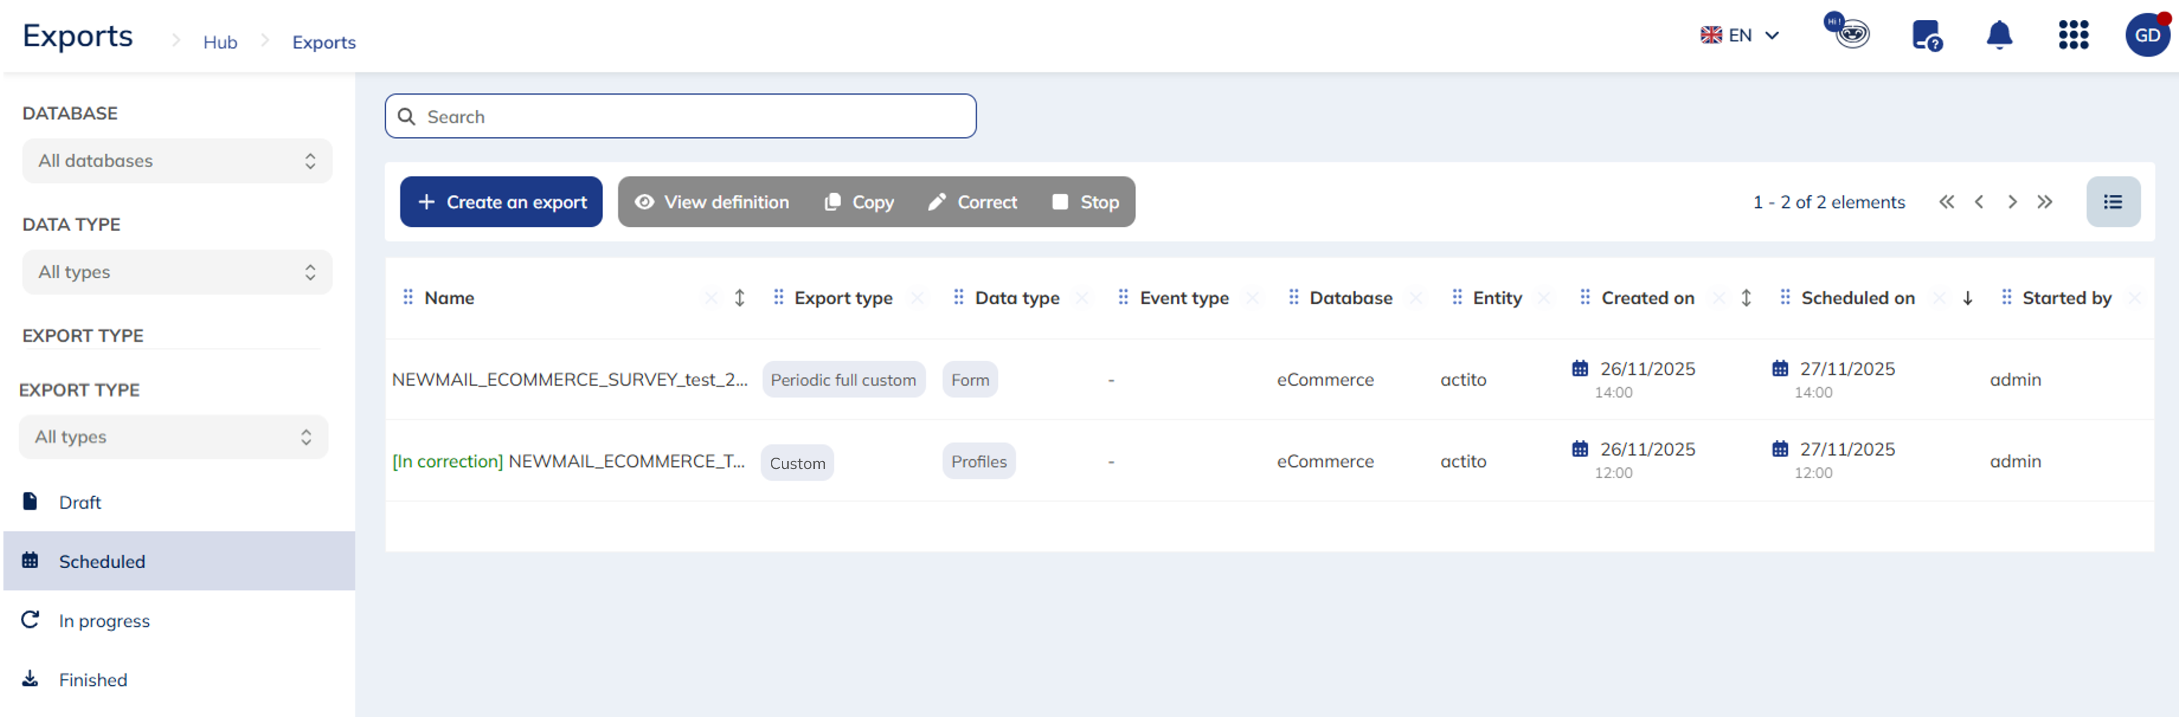Open the All databases dropdown
Viewport: 2179px width, 717px height.
177,161
